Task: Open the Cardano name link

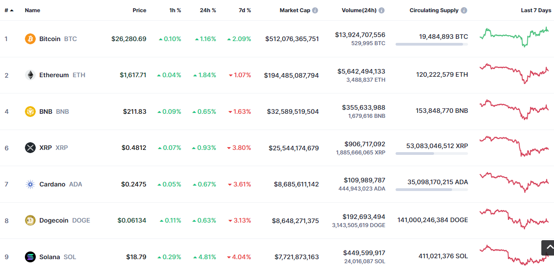Action: [x=52, y=184]
